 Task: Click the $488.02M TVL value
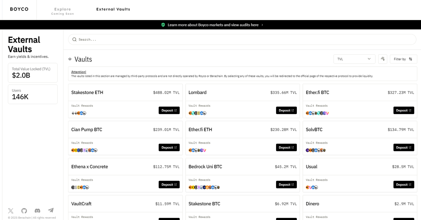point(166,93)
